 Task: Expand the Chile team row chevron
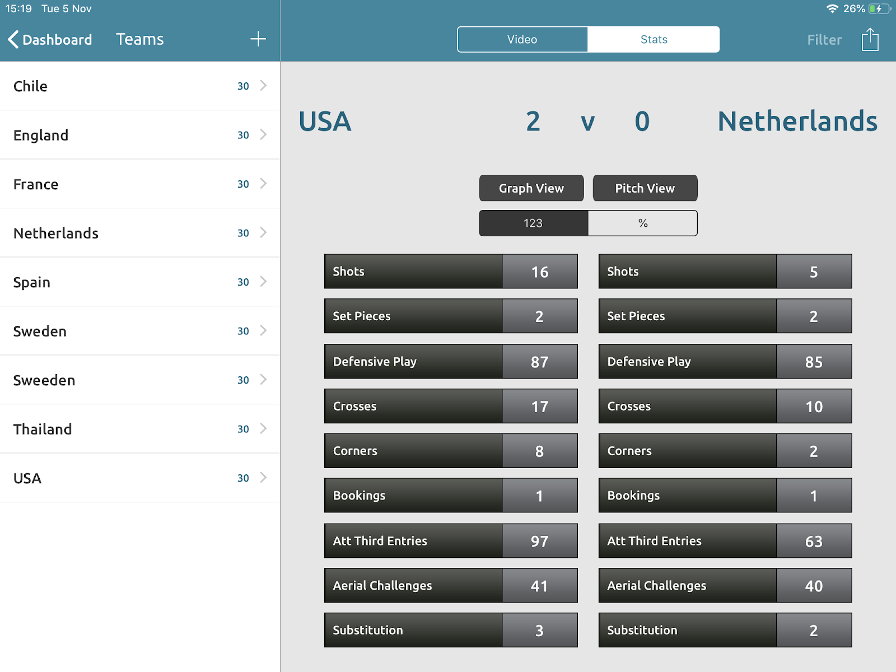coord(263,86)
